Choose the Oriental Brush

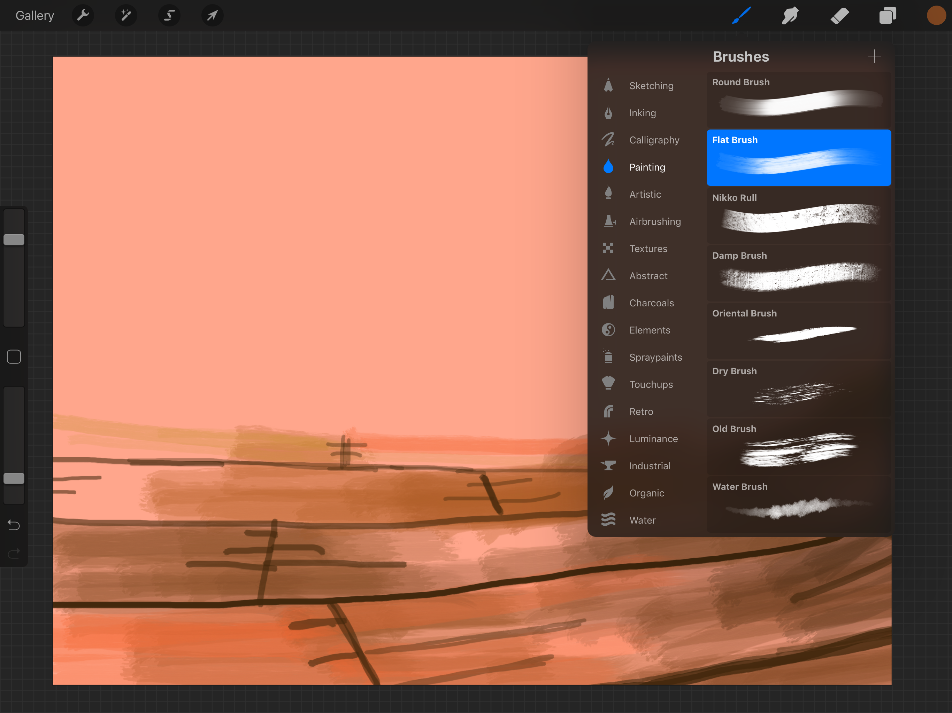799,331
